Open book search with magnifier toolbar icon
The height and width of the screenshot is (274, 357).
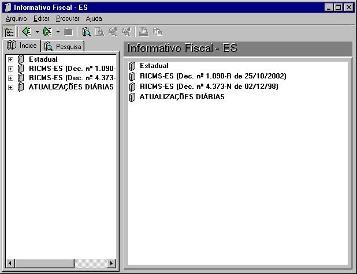(x=86, y=32)
